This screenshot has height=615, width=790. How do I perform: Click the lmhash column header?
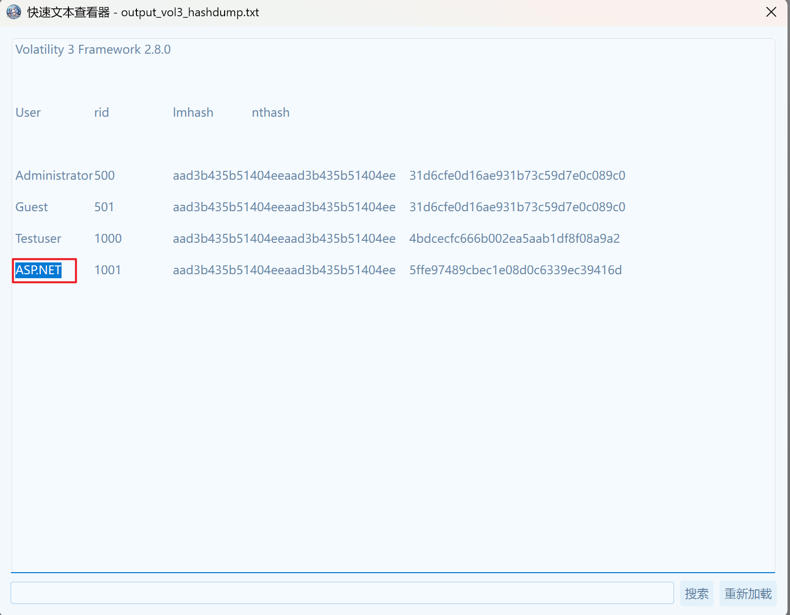tap(193, 113)
